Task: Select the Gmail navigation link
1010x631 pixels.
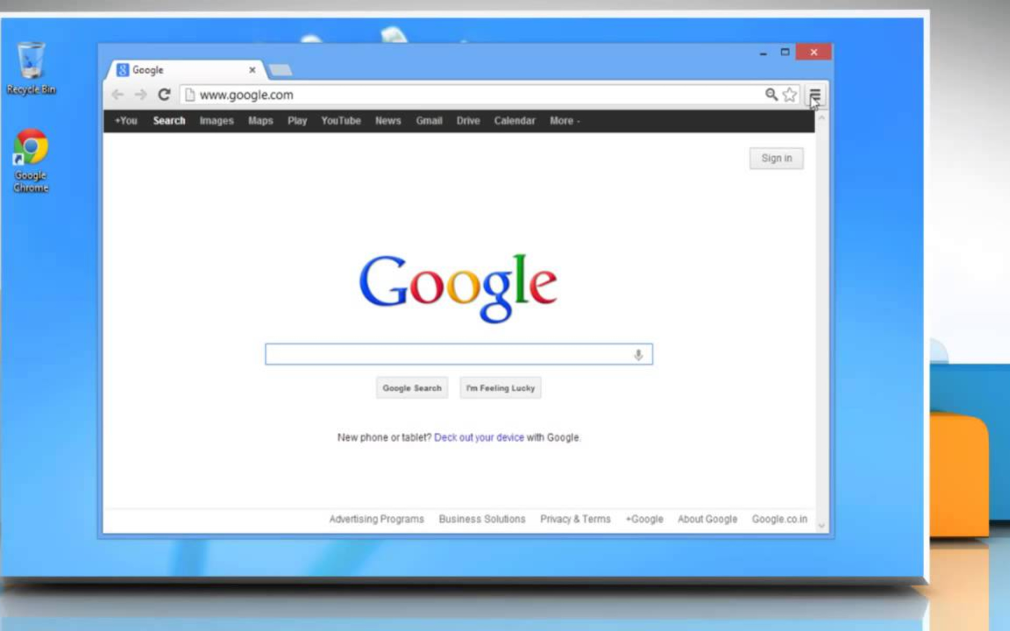Action: click(x=428, y=120)
